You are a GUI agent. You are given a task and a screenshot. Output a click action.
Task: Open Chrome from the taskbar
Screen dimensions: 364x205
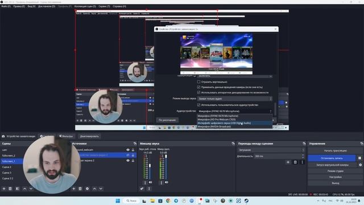tap(168, 200)
